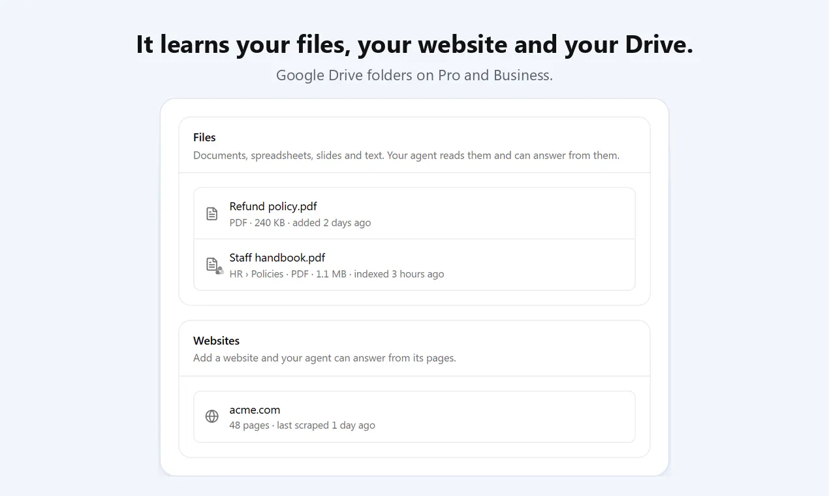This screenshot has height=496, width=829.
Task: Click the 'It learns your files' headline
Action: click(x=414, y=44)
